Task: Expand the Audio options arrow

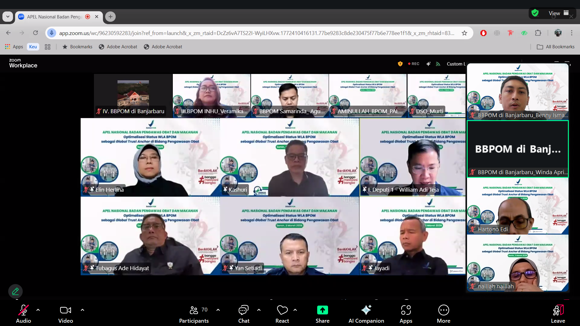Action: pyautogui.click(x=38, y=310)
